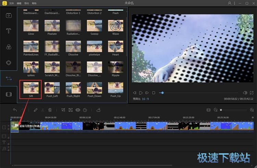Screen dimensions: 257x168
Task: Open the 编辑 menu
Action: [19, 3]
